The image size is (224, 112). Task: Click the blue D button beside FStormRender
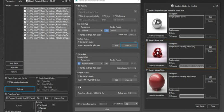coord(79,64)
